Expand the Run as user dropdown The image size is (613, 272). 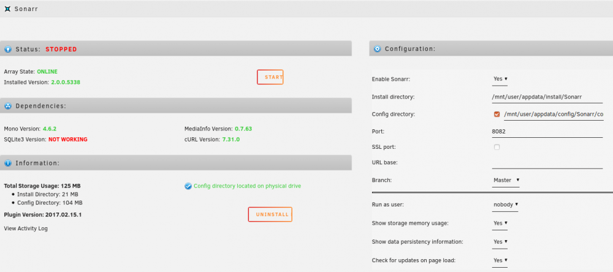pyautogui.click(x=505, y=205)
